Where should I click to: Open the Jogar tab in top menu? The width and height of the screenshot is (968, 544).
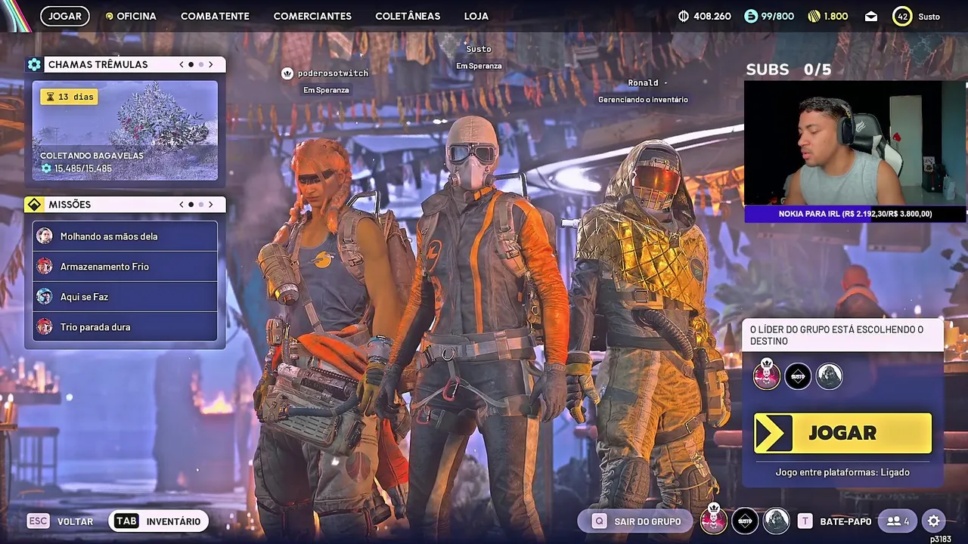click(x=65, y=16)
